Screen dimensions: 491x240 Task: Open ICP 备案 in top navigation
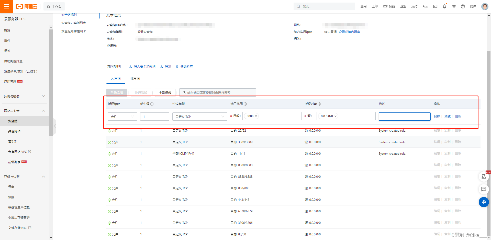point(389,6)
